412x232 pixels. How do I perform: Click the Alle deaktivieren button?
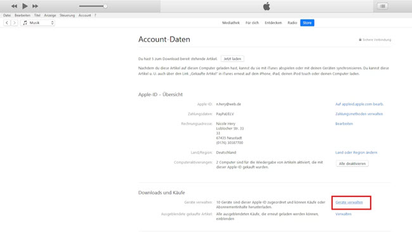352,164
